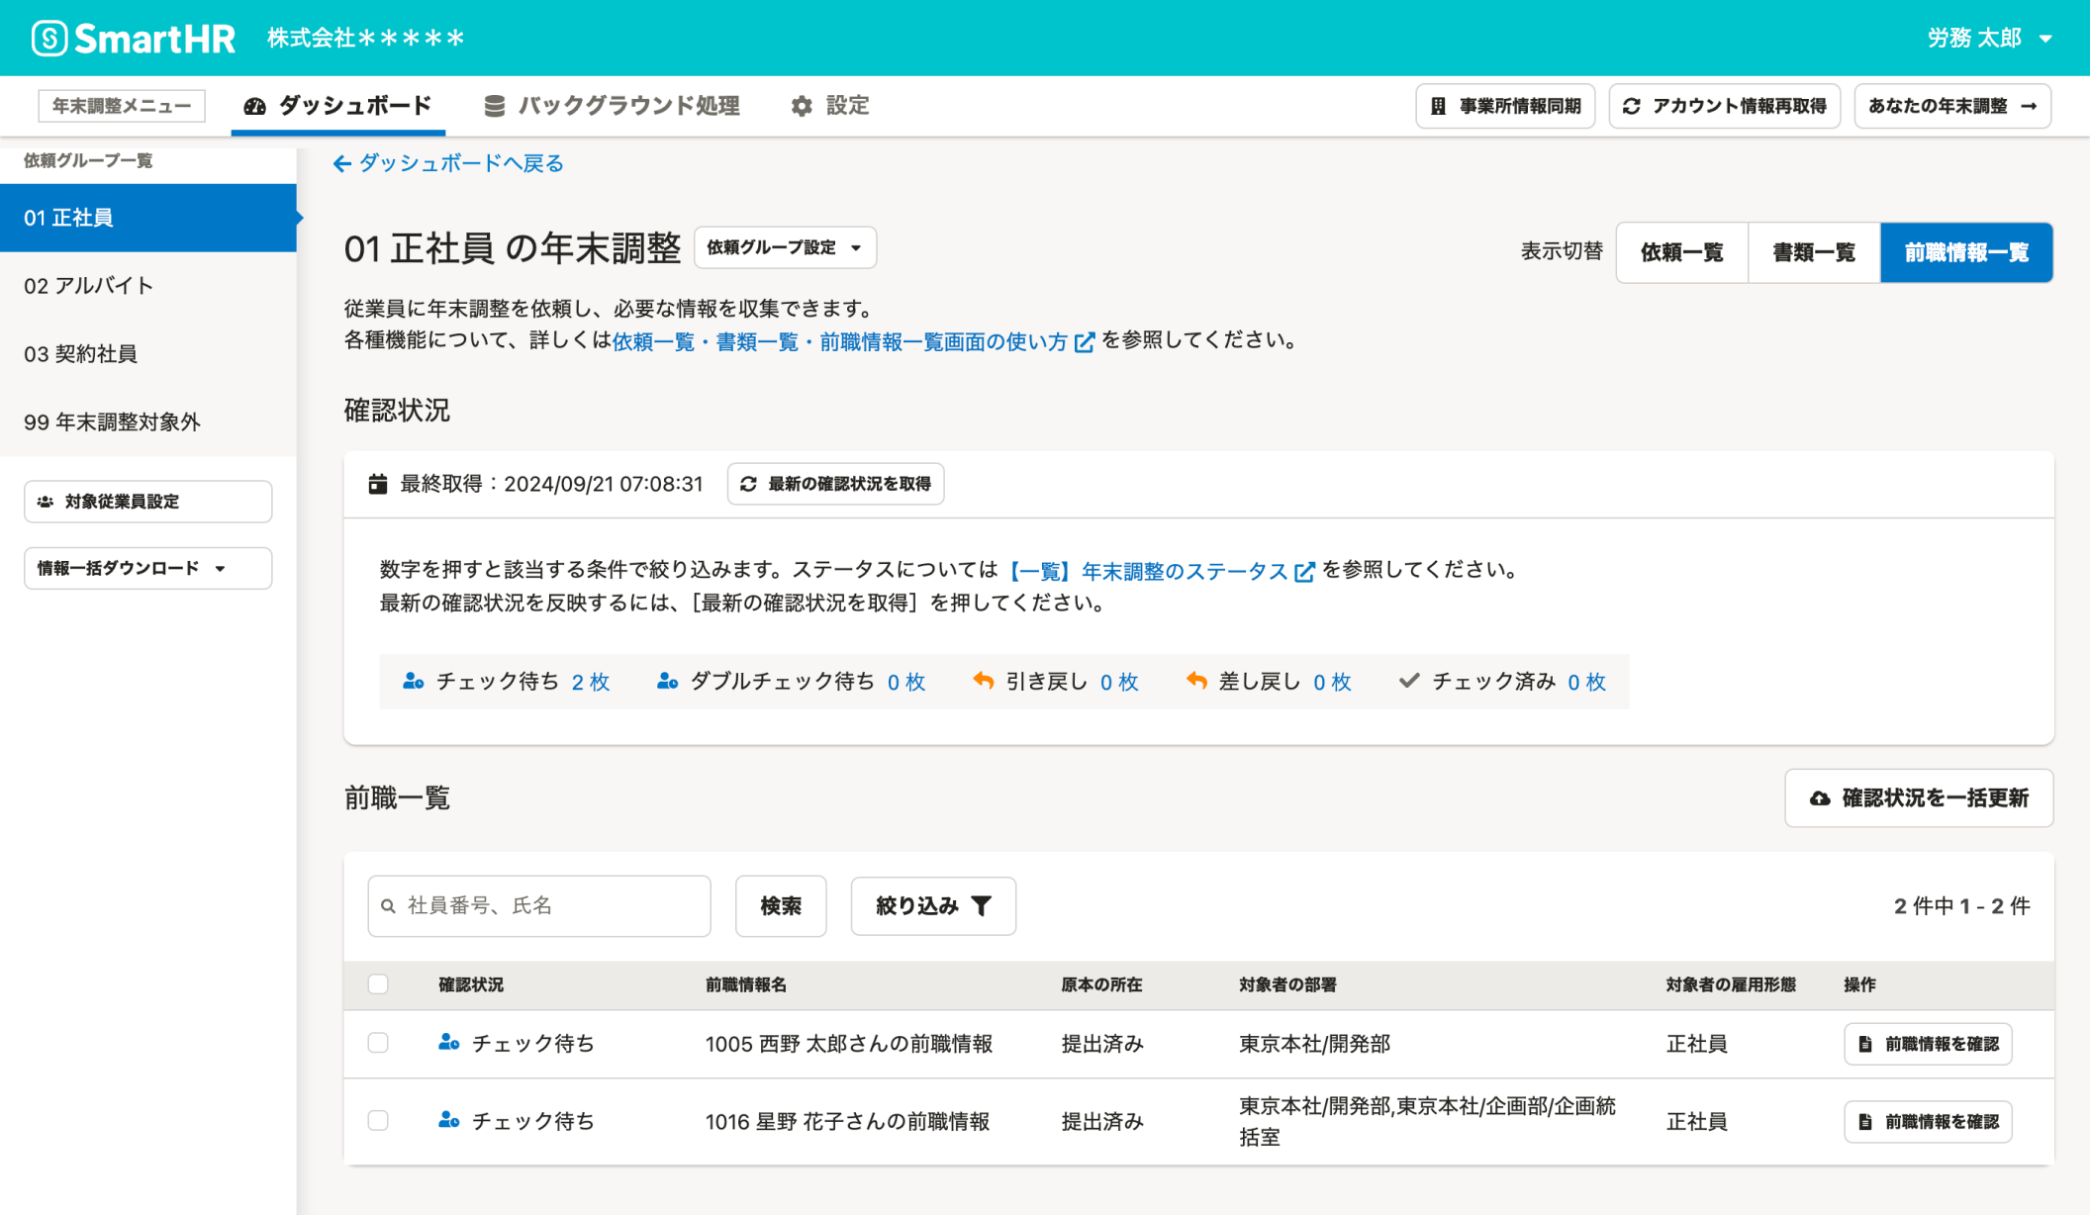Click the status icon in the 西野 太郎 row
This screenshot has height=1215, width=2090.
449,1043
